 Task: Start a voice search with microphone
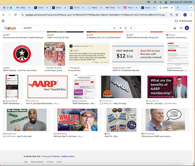tap(120, 28)
